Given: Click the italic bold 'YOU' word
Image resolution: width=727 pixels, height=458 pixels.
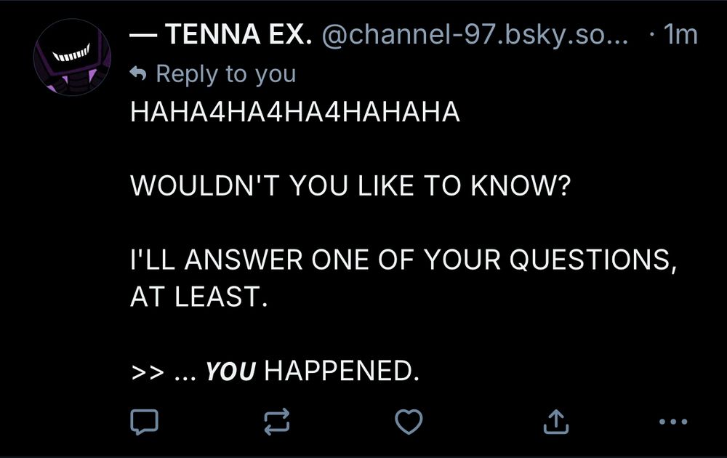Looking at the screenshot, I should pyautogui.click(x=230, y=373).
